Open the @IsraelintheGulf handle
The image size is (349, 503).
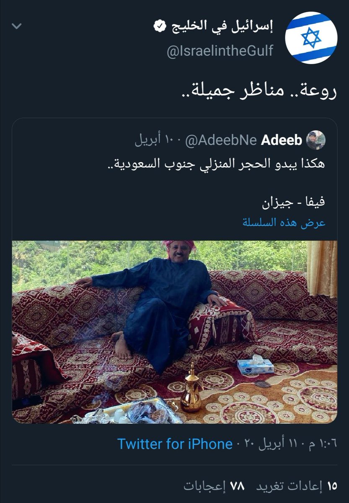[221, 51]
